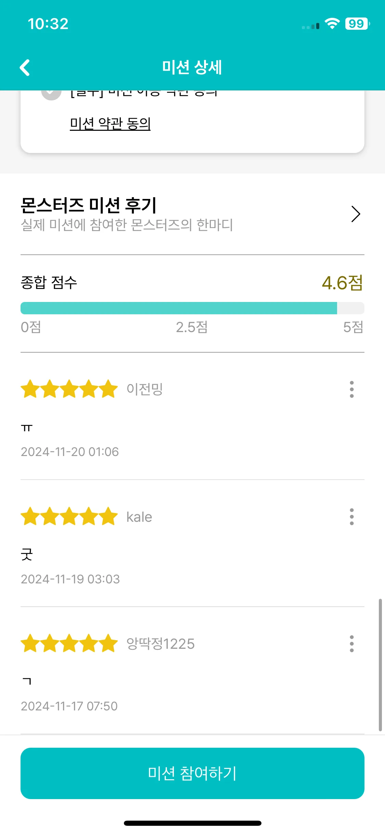Select reviewer name kale
Image resolution: width=385 pixels, height=834 pixels.
click(139, 517)
